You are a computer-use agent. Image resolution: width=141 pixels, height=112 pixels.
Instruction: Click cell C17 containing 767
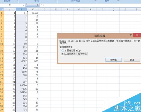[33, 68]
